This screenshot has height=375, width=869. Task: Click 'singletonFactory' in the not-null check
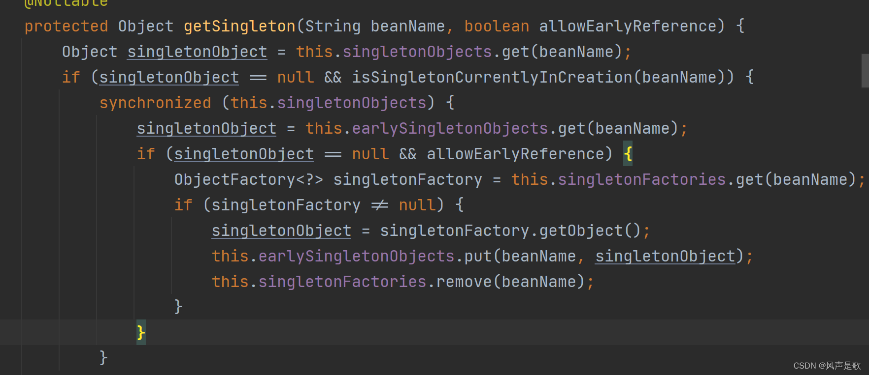286,205
